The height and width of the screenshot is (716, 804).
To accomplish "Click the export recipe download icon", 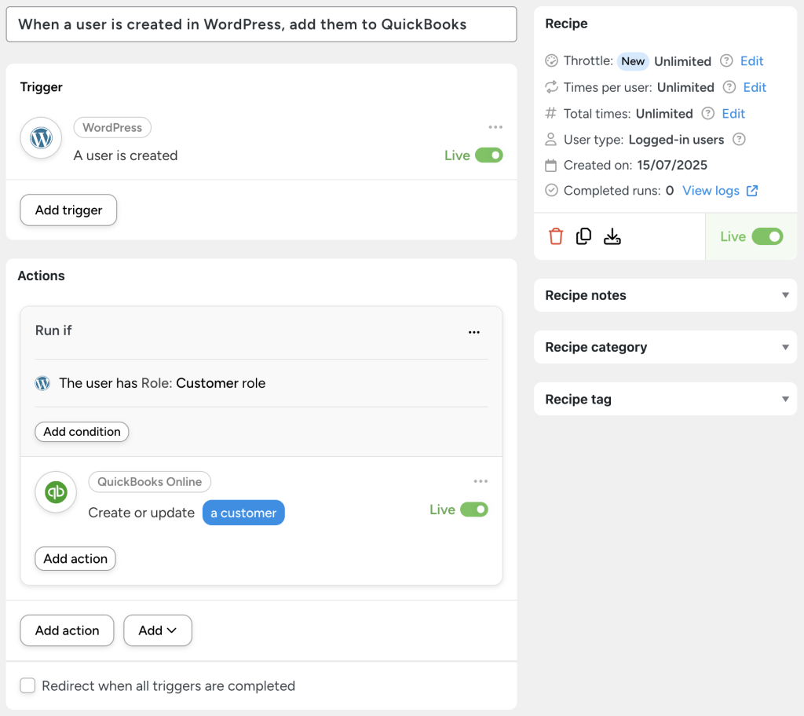I will pyautogui.click(x=612, y=236).
